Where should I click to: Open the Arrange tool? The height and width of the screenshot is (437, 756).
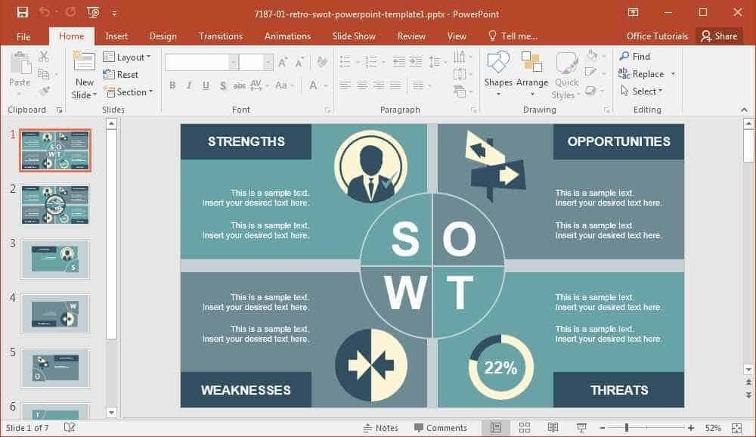pos(531,73)
